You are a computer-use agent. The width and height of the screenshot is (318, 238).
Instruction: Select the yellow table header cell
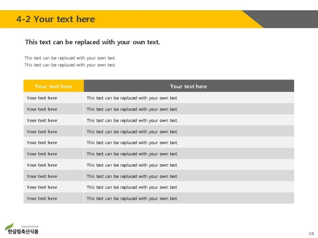pyautogui.click(x=53, y=86)
